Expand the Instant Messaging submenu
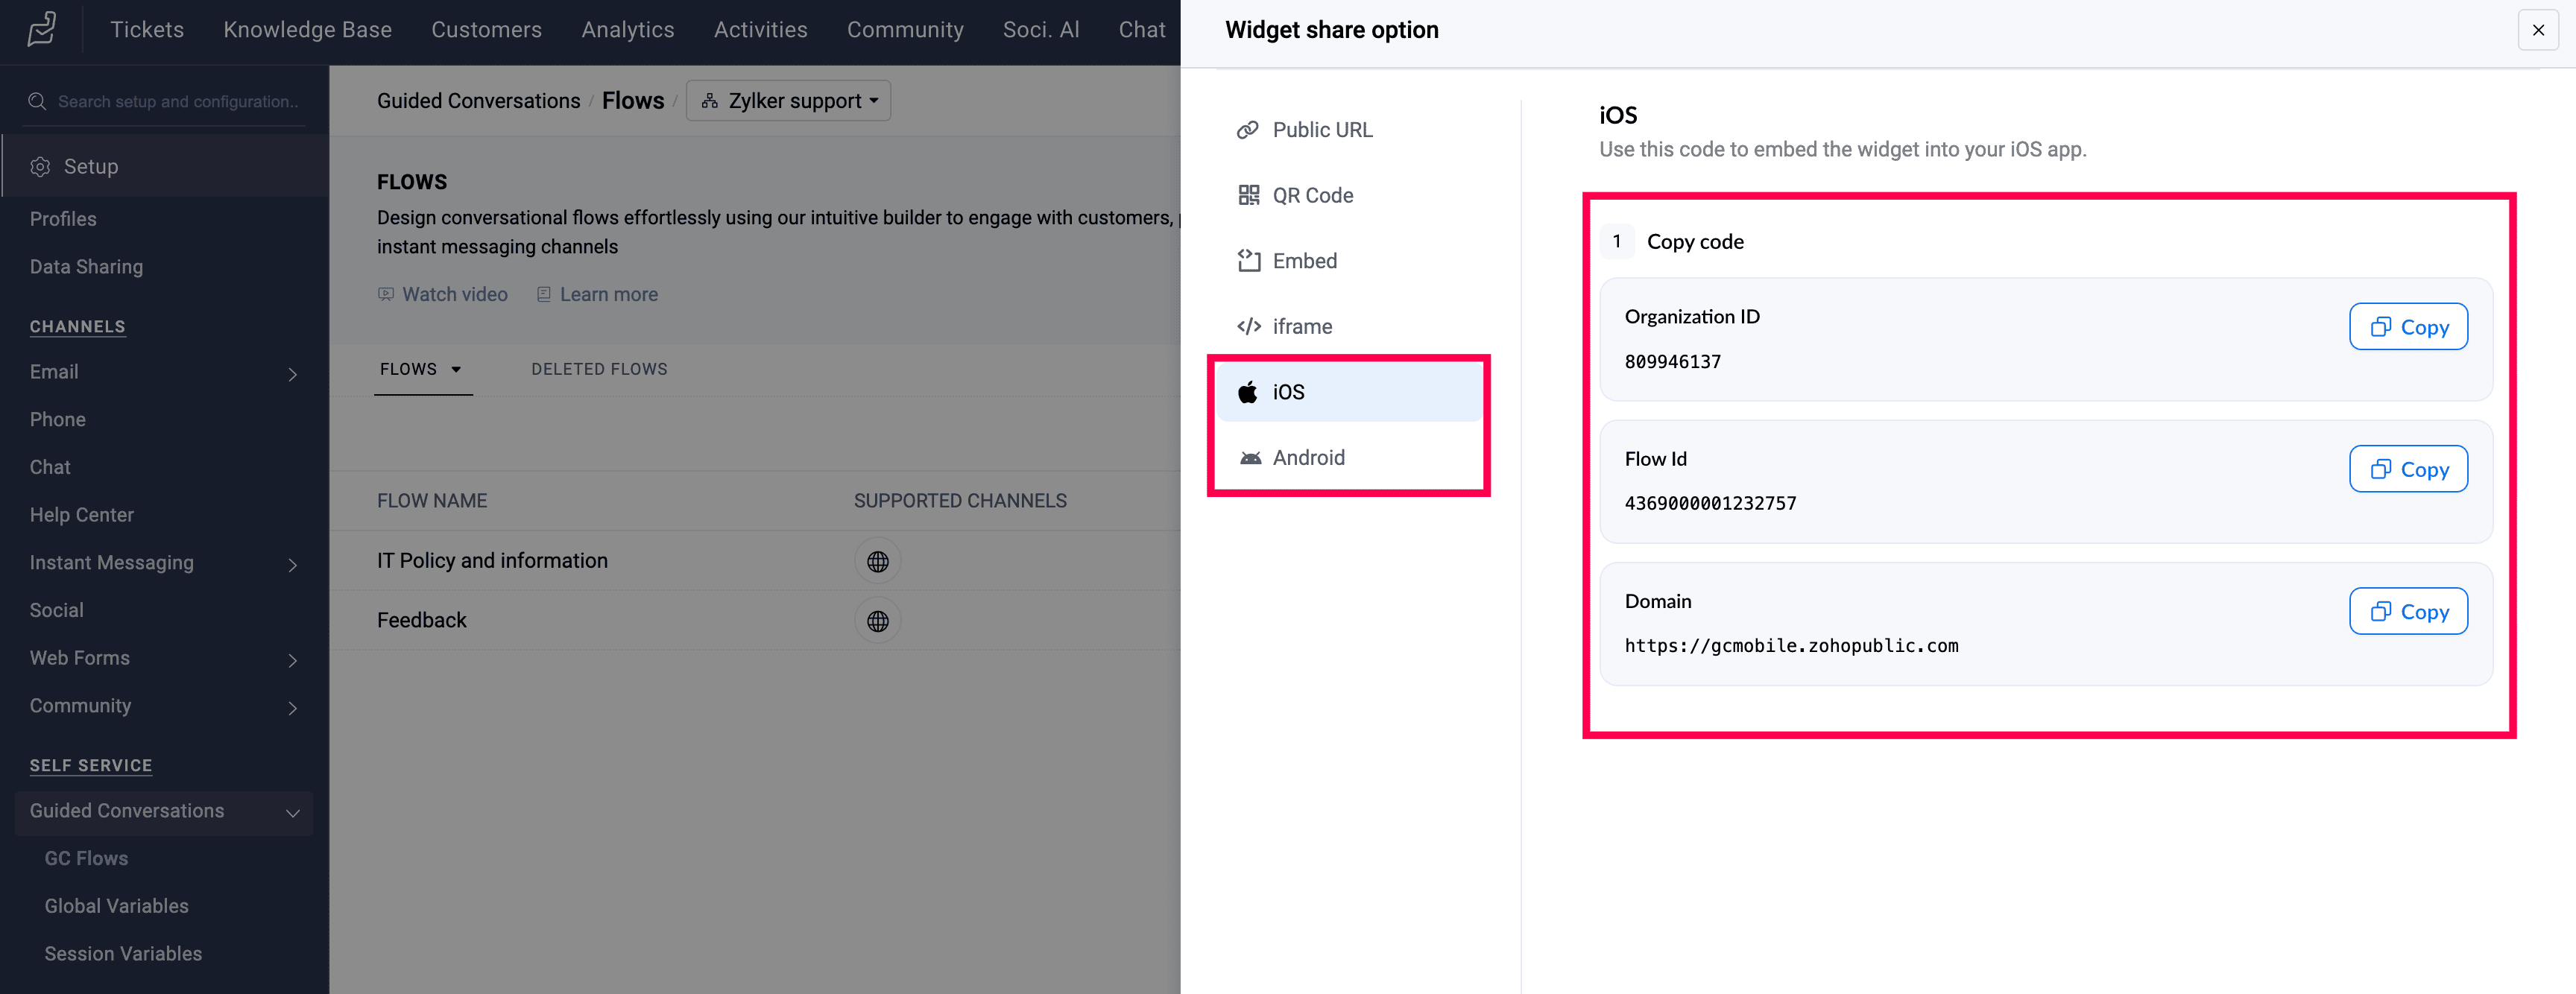This screenshot has height=994, width=2576. coord(292,565)
